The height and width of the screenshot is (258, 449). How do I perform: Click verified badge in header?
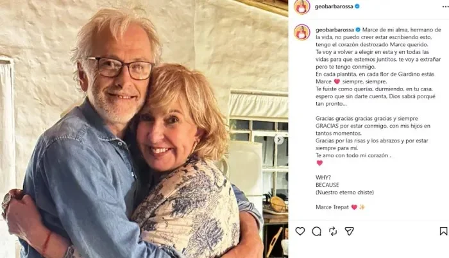(357, 6)
